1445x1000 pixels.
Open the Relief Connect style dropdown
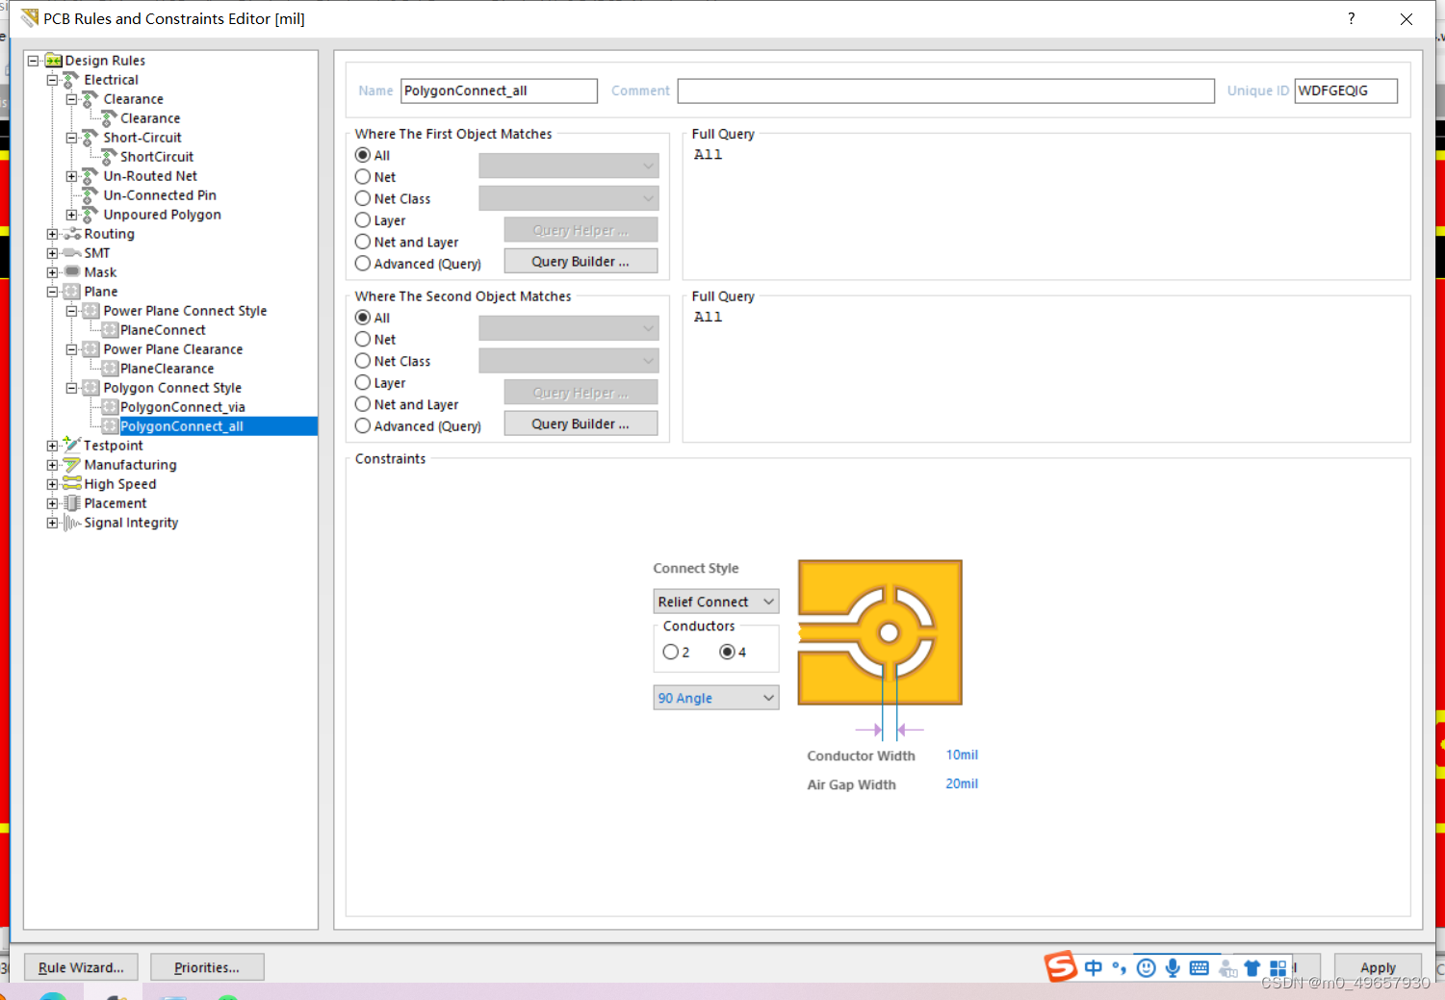715,602
